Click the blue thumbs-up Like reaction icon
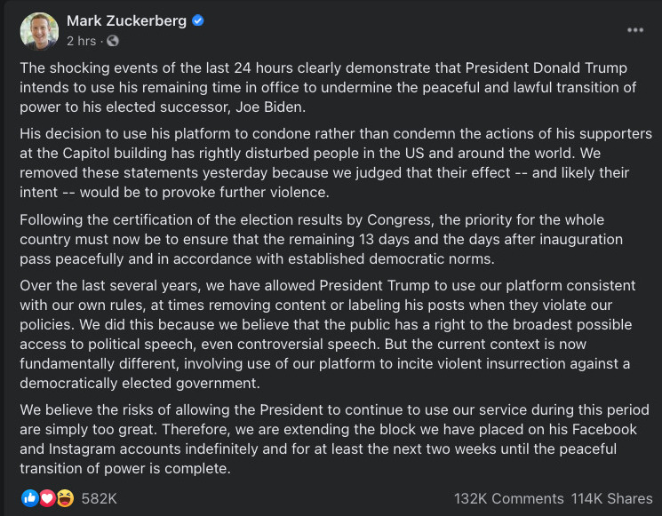Screen dimensions: 662x516 point(29,498)
